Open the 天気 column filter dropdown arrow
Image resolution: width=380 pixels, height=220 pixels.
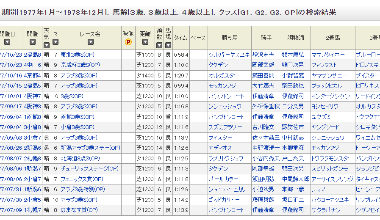tap(47, 45)
